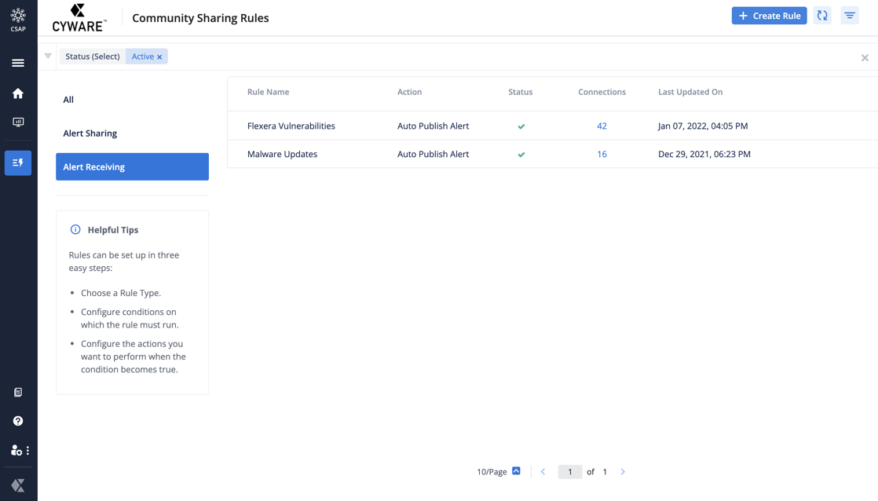878x501 pixels.
Task: Close the filter bar
Action: [x=865, y=57]
